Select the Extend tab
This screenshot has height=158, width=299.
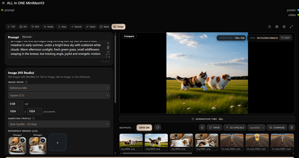click(76, 26)
